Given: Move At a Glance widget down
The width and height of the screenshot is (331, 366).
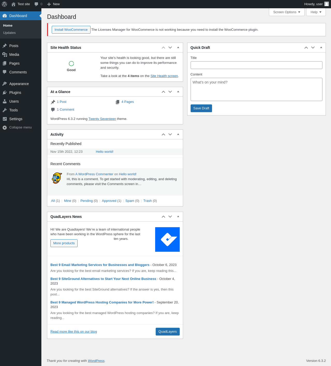Looking at the screenshot, I should tap(170, 92).
